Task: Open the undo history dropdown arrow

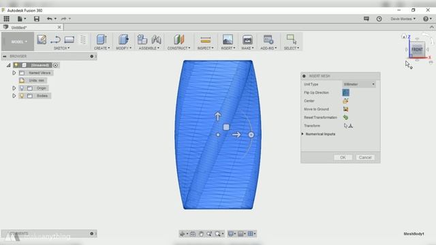Action: pyautogui.click(x=55, y=18)
